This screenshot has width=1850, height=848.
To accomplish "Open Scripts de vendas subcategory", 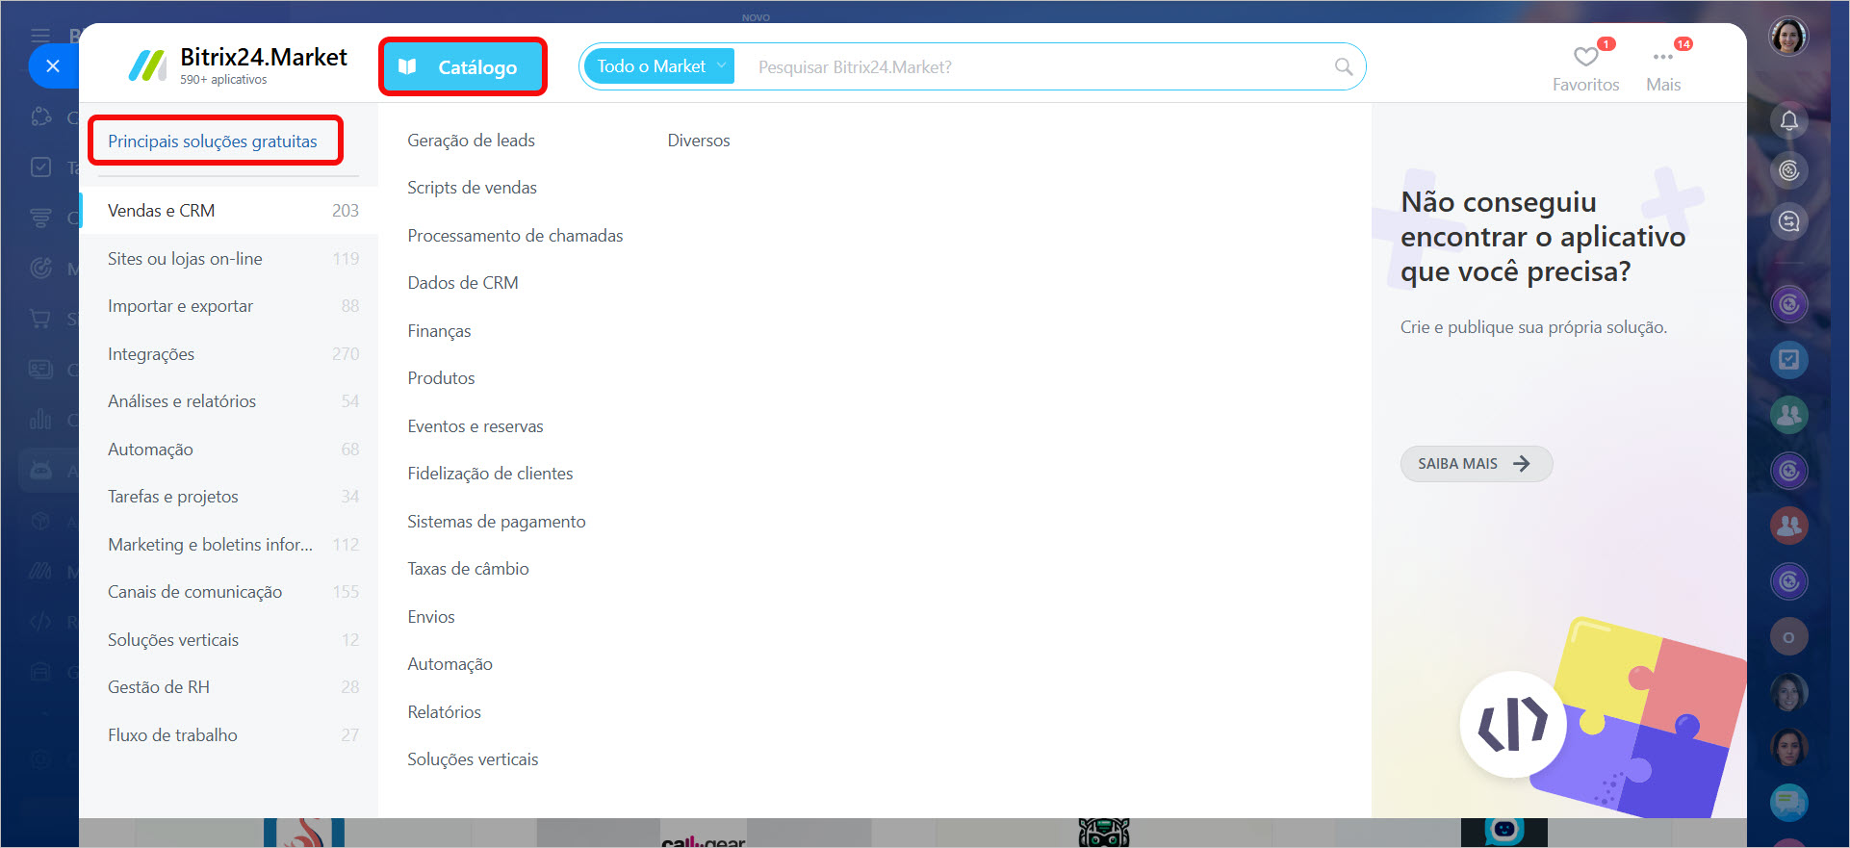I will [472, 188].
